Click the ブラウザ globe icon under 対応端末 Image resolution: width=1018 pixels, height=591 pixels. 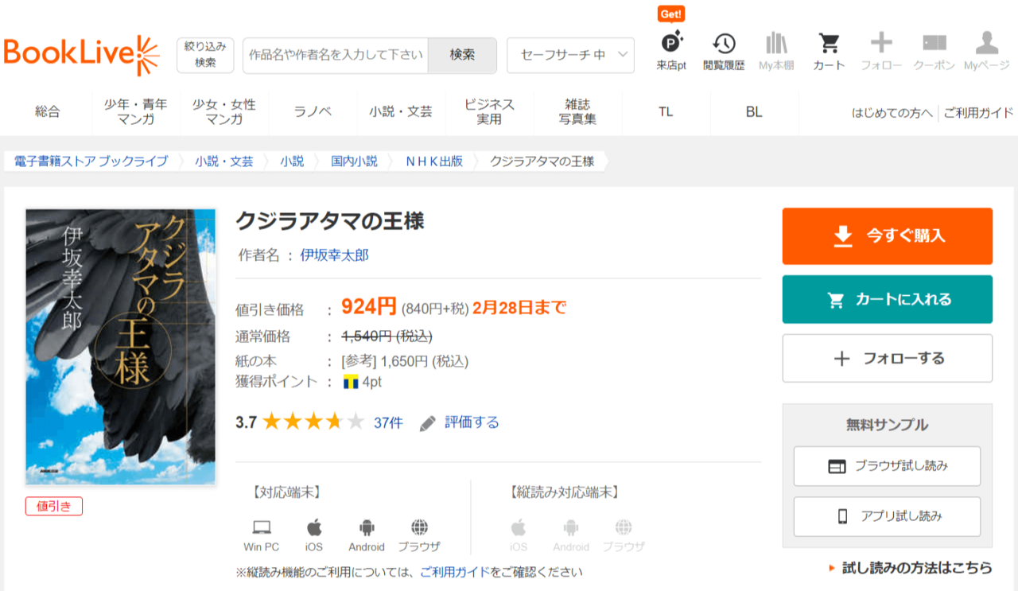tap(419, 527)
